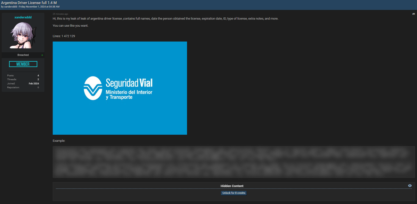Click the Hidden Content header bar
The image size is (417, 204).
232,186
